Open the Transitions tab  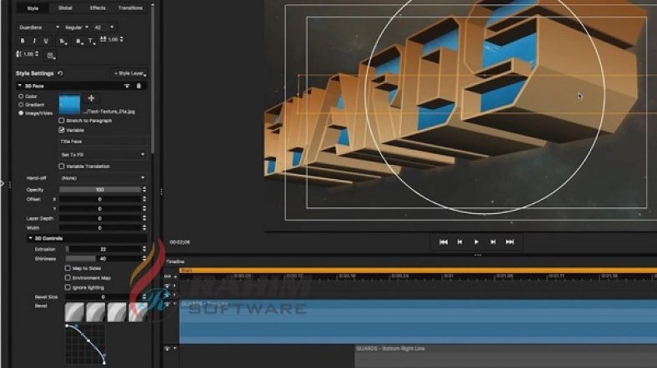click(131, 7)
